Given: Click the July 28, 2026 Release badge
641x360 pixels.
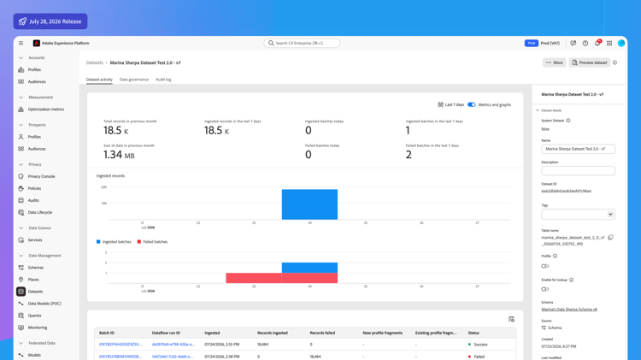Looking at the screenshot, I should pyautogui.click(x=50, y=21).
